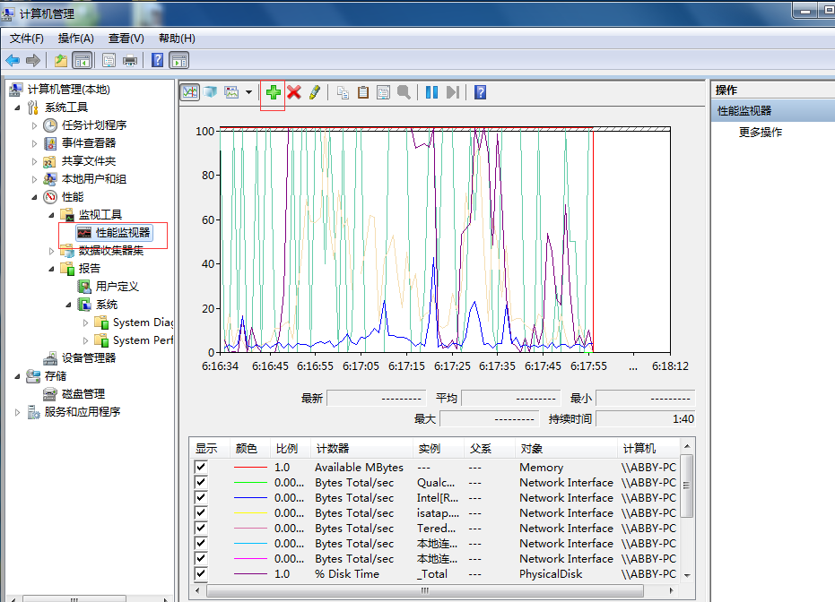
Task: Open graph type dropdown arrow
Action: (248, 92)
